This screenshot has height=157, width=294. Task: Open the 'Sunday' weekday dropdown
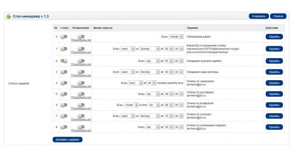click(149, 49)
